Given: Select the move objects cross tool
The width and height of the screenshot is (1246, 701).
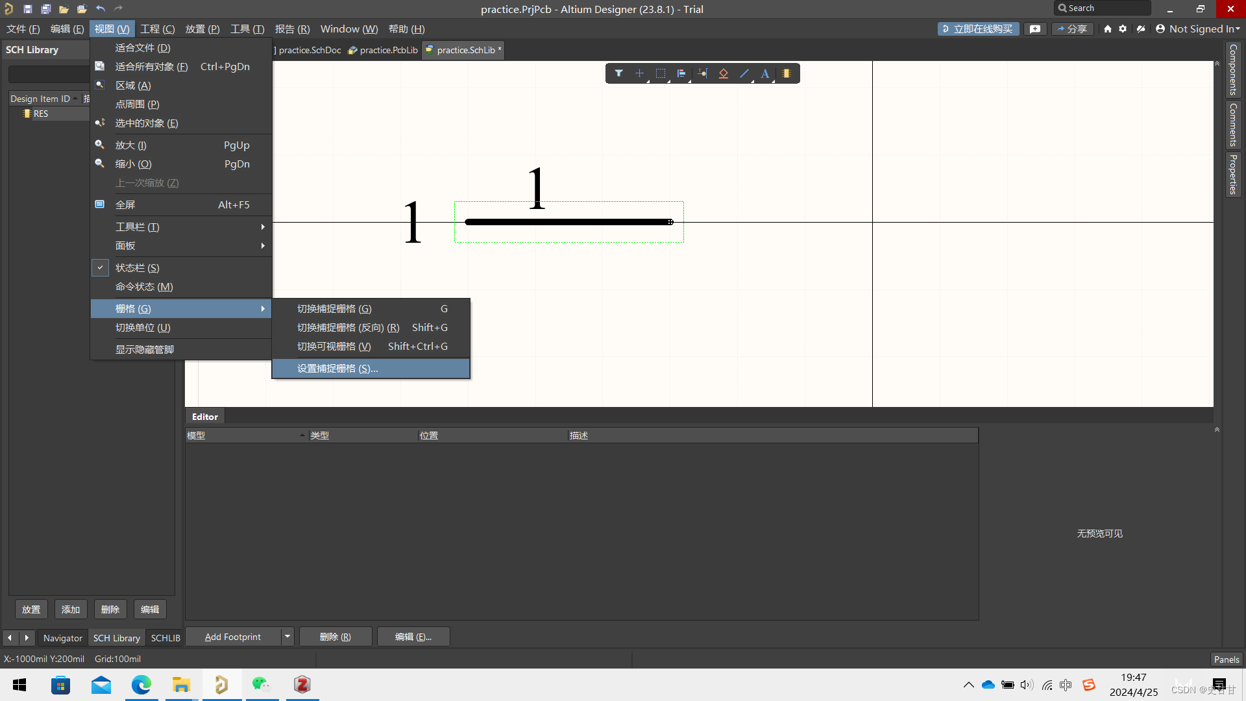Looking at the screenshot, I should [639, 73].
